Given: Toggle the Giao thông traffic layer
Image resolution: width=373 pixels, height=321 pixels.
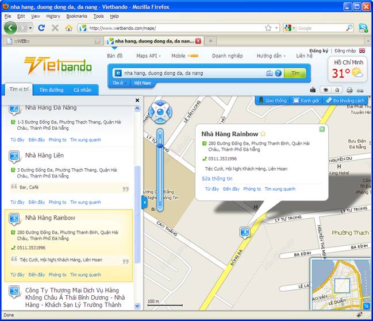Looking at the screenshot, I should click(x=272, y=100).
